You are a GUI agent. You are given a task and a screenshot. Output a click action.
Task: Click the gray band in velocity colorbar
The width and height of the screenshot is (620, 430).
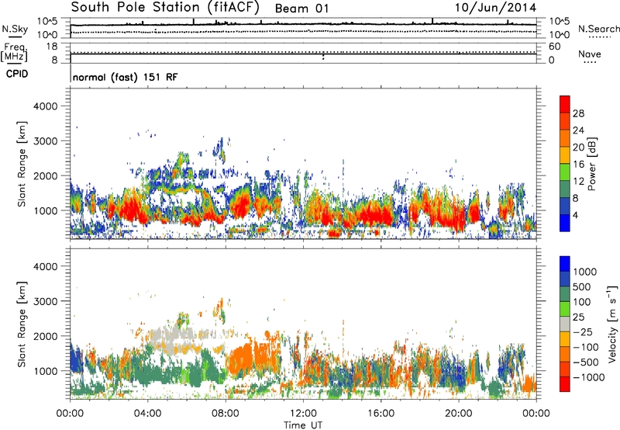[x=565, y=324]
